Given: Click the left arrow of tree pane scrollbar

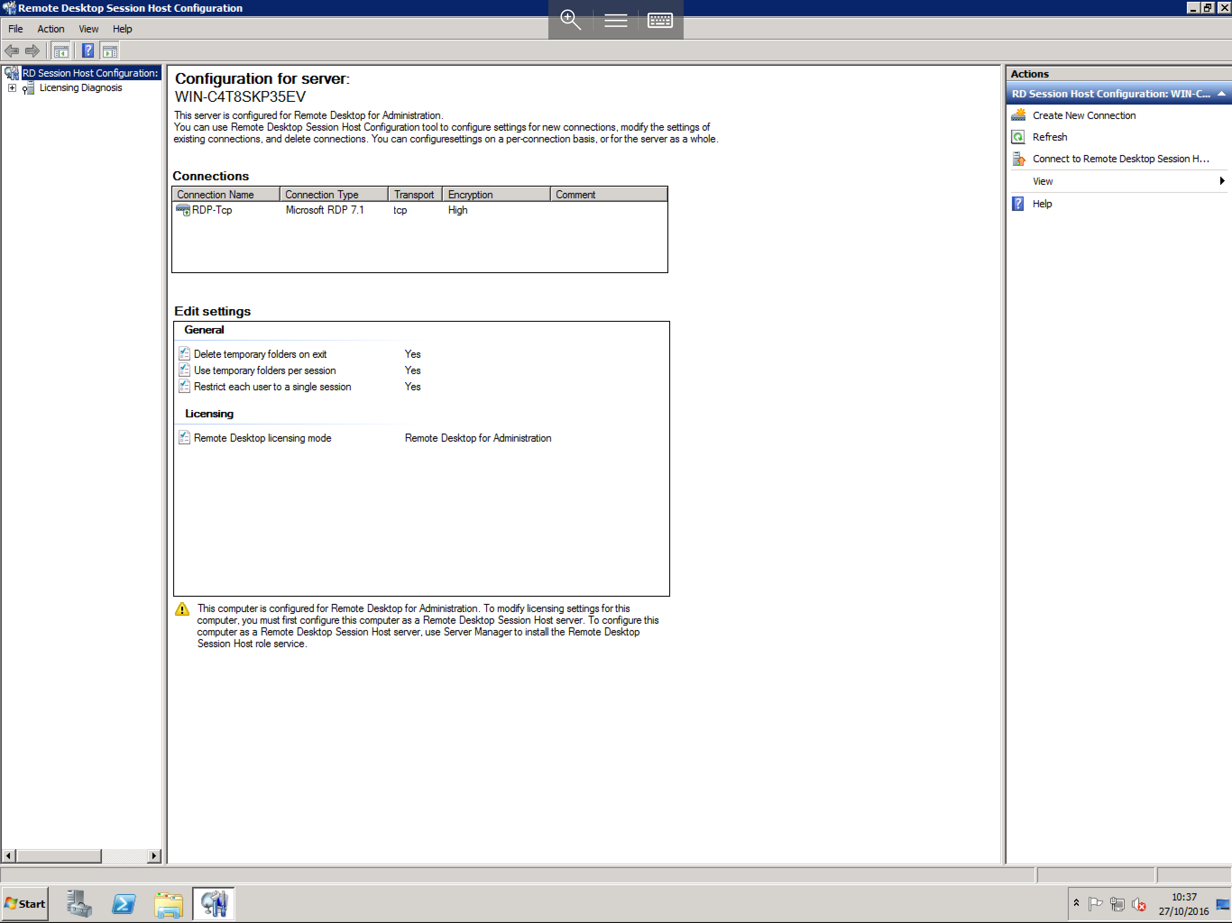Looking at the screenshot, I should tap(9, 856).
